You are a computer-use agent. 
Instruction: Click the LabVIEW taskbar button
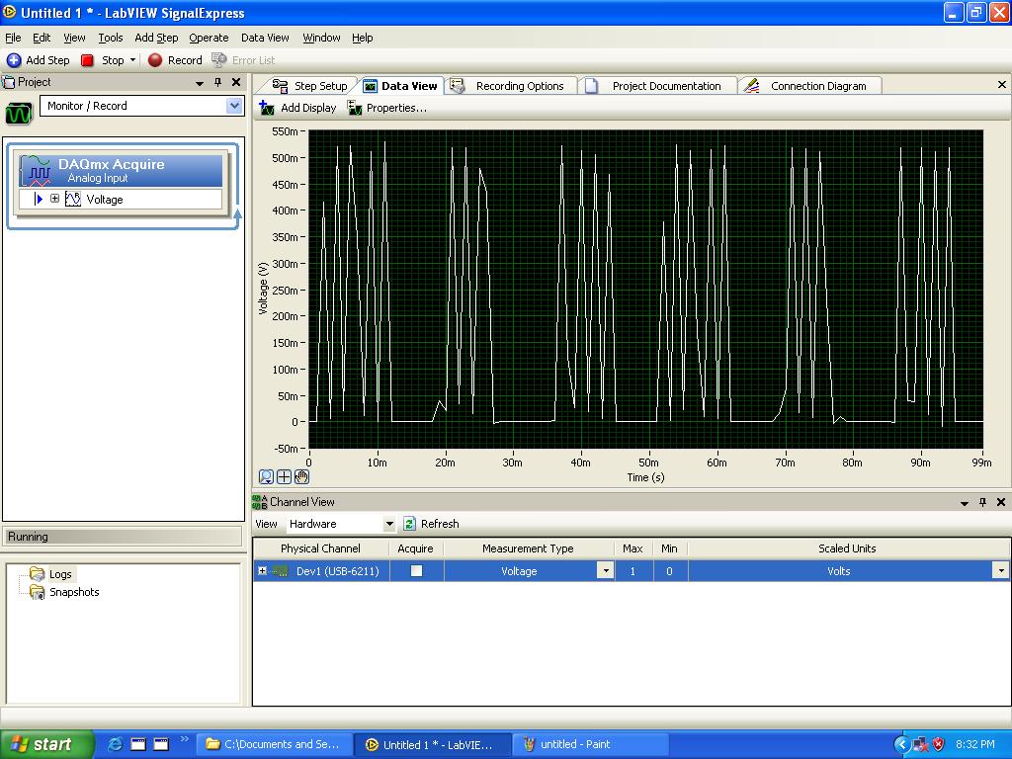pos(433,744)
